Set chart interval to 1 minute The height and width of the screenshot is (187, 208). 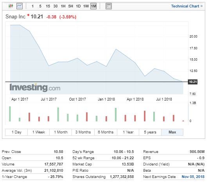pyautogui.click(x=32, y=6)
